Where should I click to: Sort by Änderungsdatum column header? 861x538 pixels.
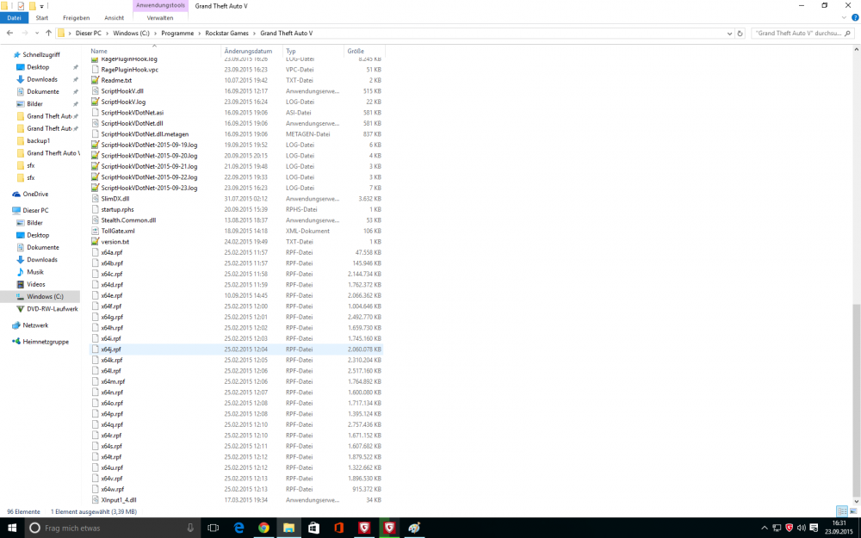pos(252,51)
